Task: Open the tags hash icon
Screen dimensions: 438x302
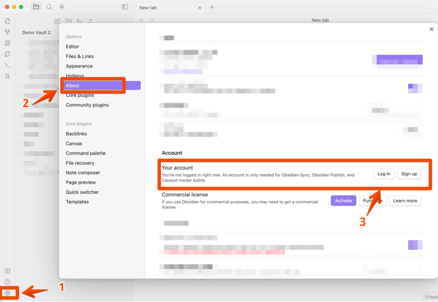Action: (x=62, y=7)
